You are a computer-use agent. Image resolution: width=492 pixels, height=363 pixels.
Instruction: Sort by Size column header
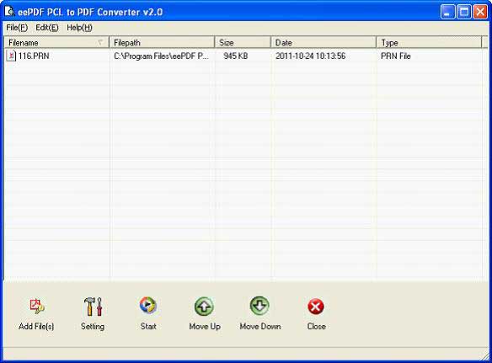pyautogui.click(x=243, y=42)
